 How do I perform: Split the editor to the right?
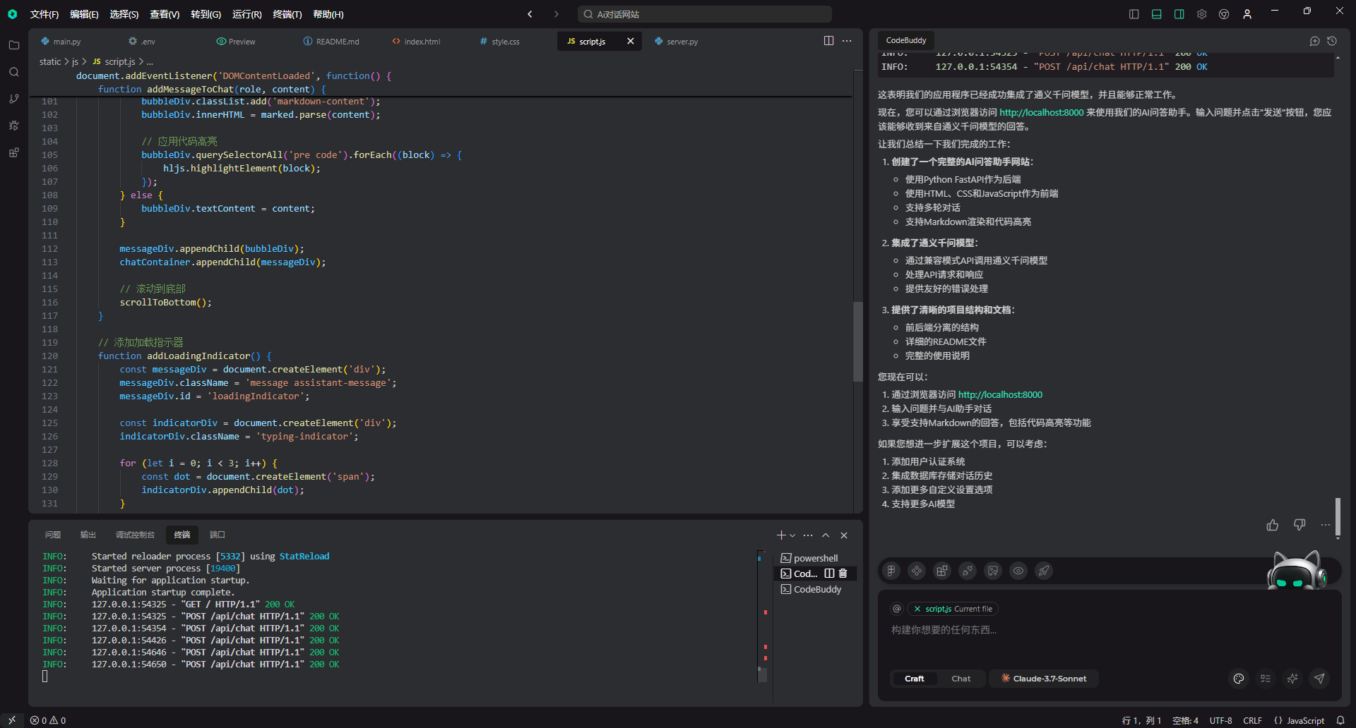828,41
